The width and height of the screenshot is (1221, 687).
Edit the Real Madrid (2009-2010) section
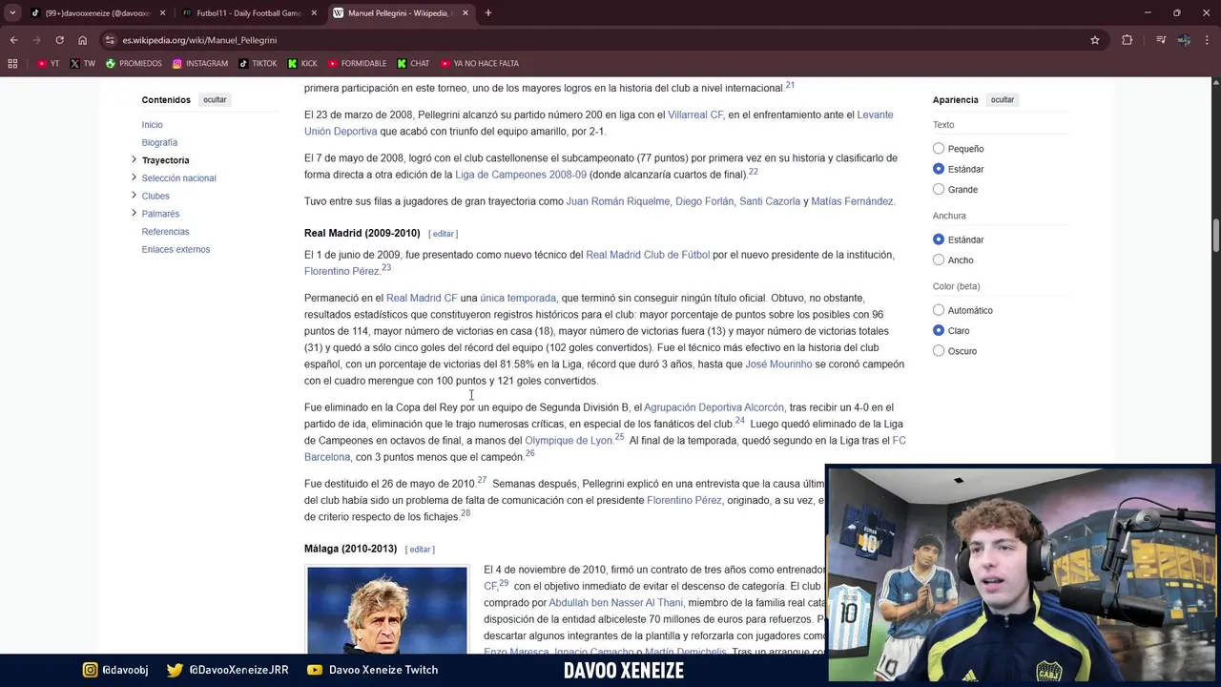[444, 234]
